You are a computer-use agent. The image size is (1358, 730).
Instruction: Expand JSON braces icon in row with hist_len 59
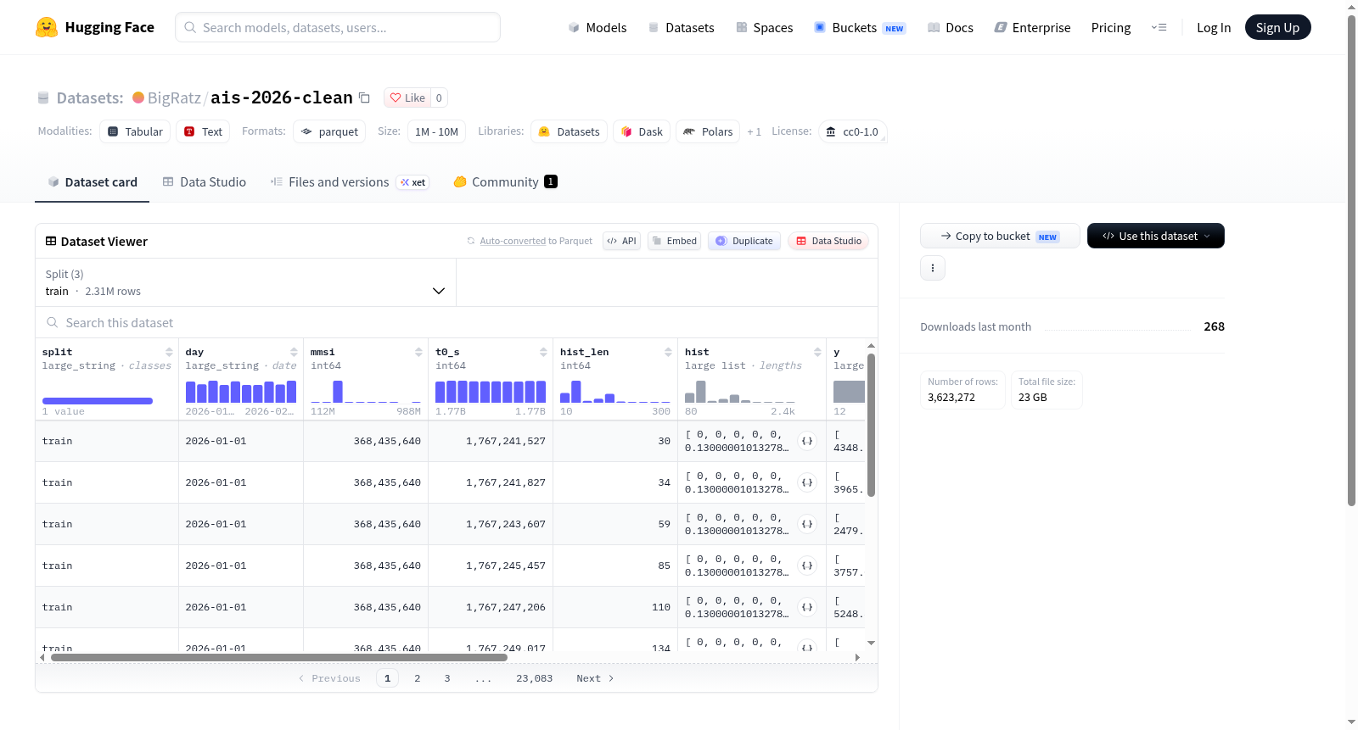coord(807,524)
